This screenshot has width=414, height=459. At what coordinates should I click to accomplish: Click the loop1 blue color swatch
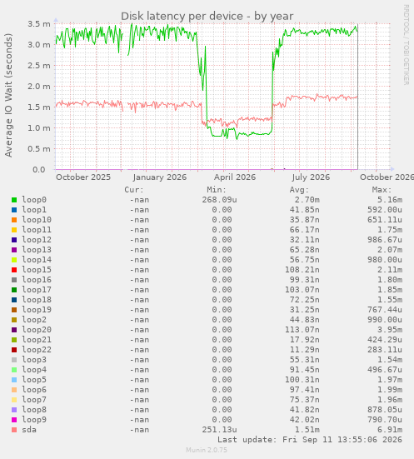tap(14, 210)
